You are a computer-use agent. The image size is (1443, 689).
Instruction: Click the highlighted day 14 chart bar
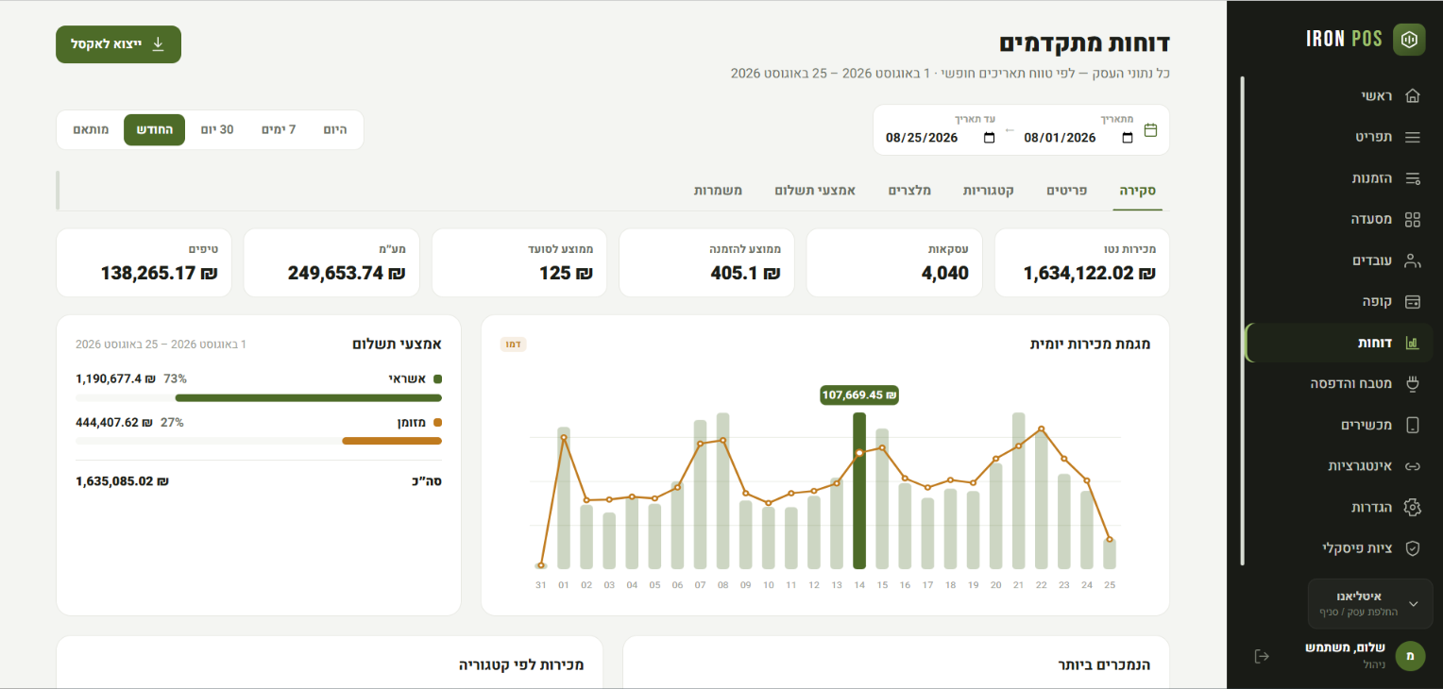859,491
